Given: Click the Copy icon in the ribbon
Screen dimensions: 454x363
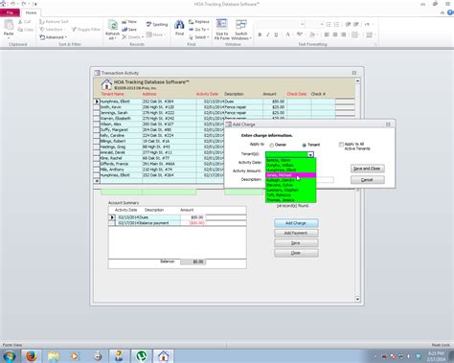Looking at the screenshot, I should pyautogui.click(x=25, y=30).
